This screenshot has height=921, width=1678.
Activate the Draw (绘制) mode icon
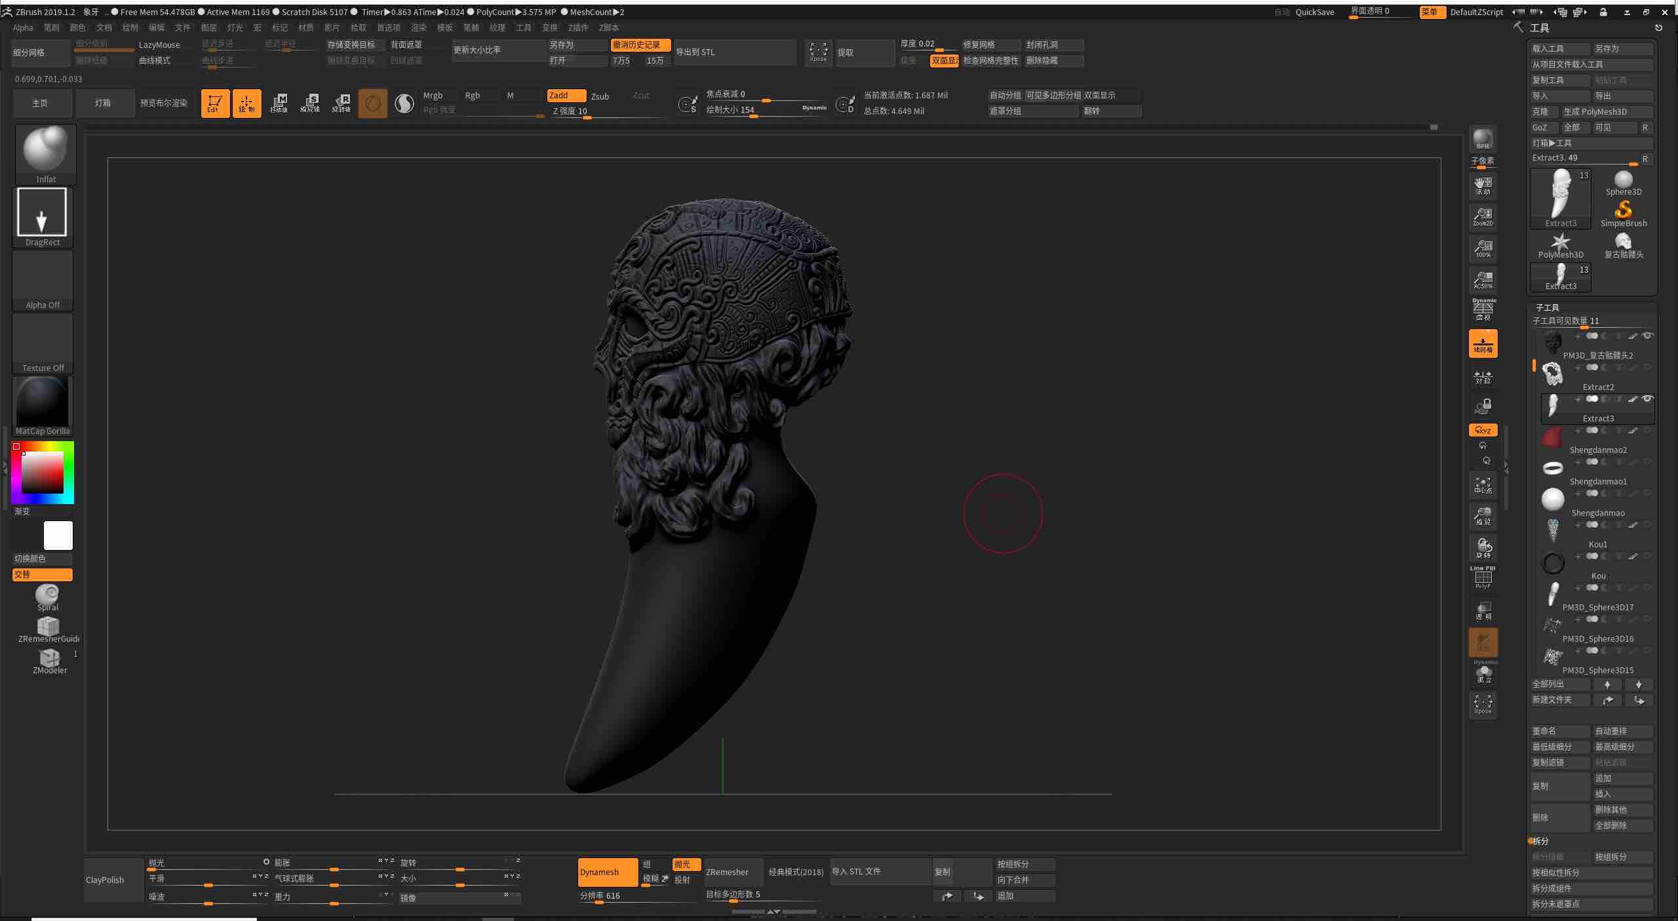pos(247,103)
